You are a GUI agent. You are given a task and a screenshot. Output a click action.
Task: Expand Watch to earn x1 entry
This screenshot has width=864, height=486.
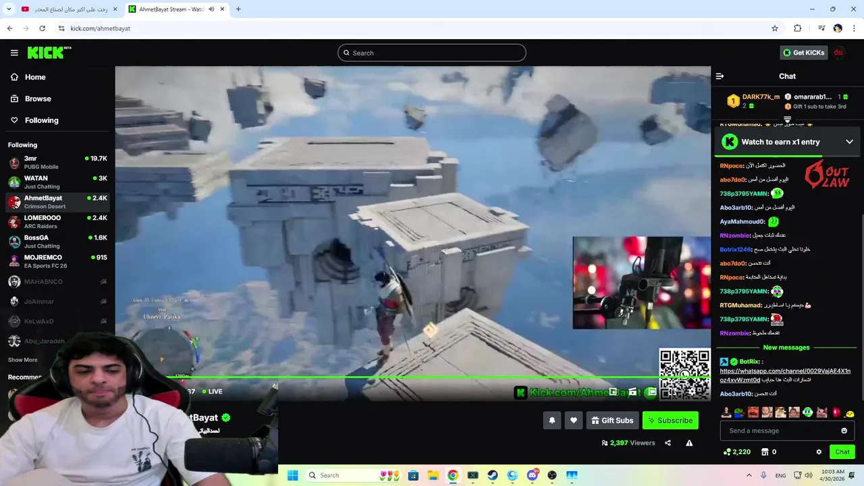coord(850,142)
